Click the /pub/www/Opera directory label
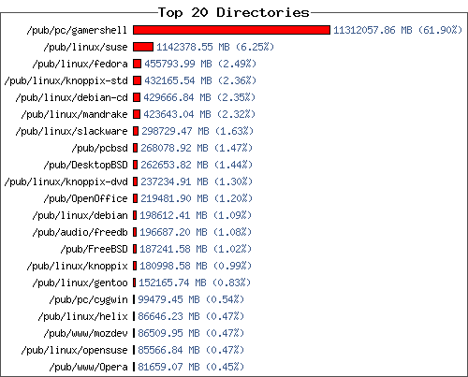This screenshot has height=377, width=468. (88, 368)
